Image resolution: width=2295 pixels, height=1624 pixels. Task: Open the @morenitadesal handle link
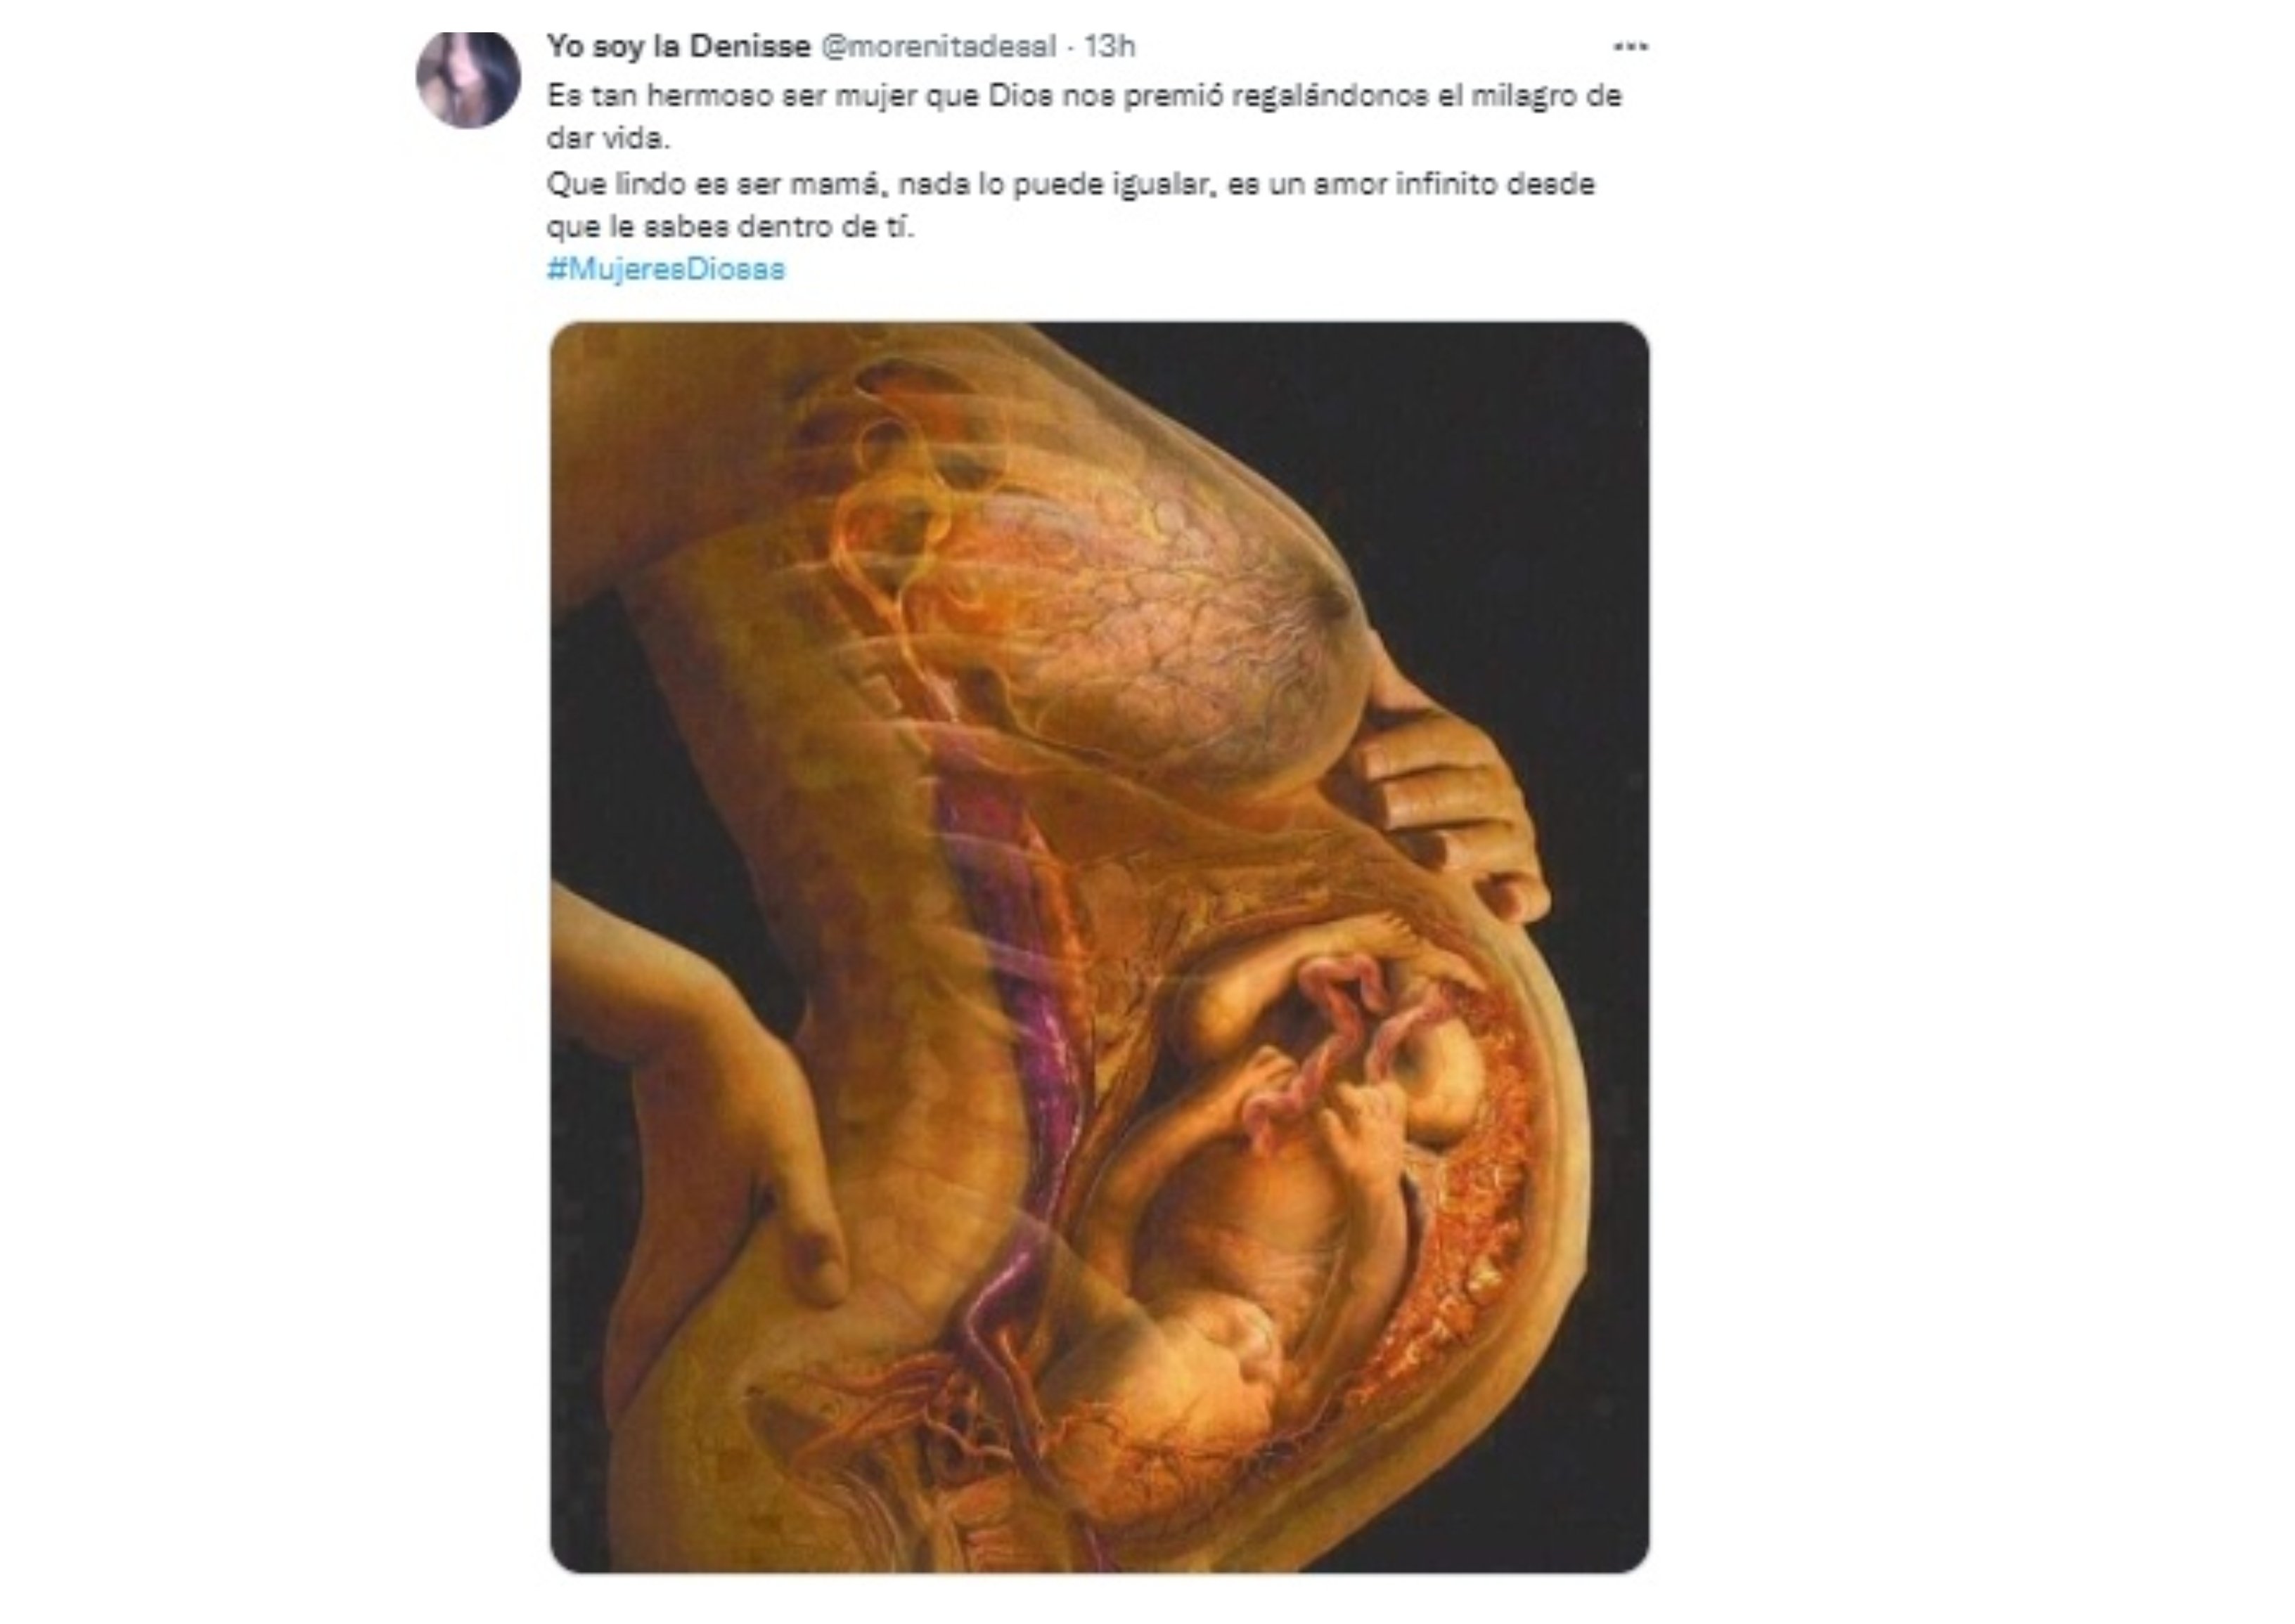click(x=939, y=46)
